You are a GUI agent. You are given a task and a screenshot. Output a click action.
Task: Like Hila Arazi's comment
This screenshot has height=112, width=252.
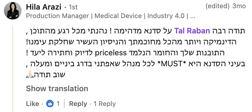coord(33,104)
